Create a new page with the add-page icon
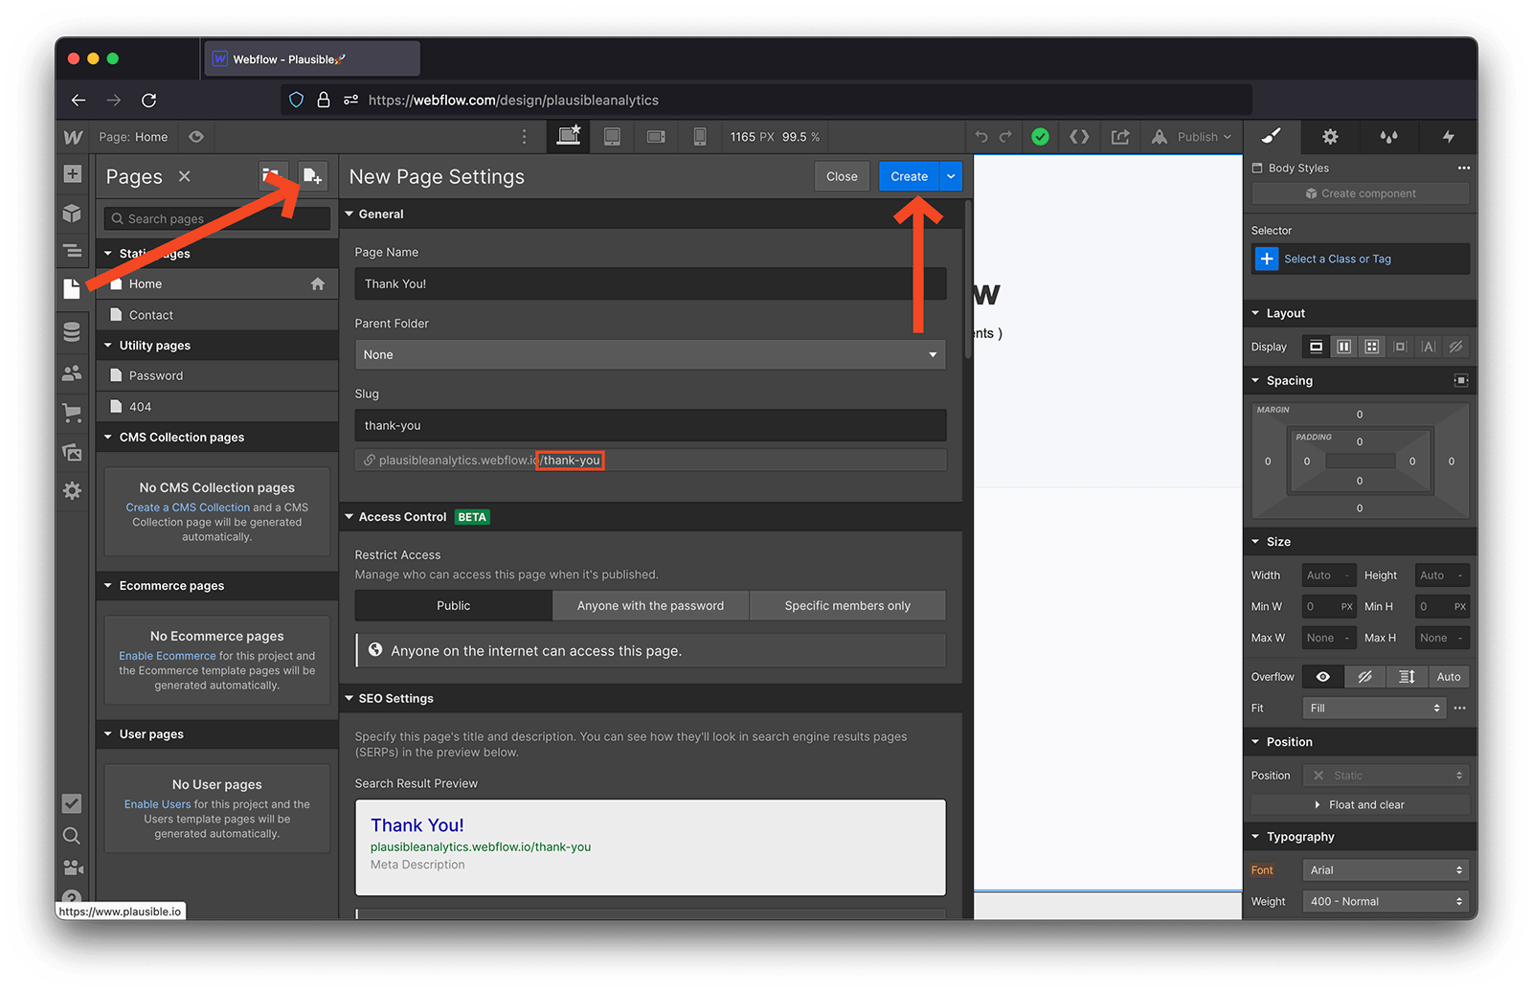The width and height of the screenshot is (1532, 992). [313, 175]
